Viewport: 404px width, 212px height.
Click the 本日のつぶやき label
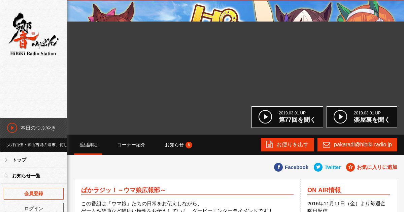pos(38,128)
